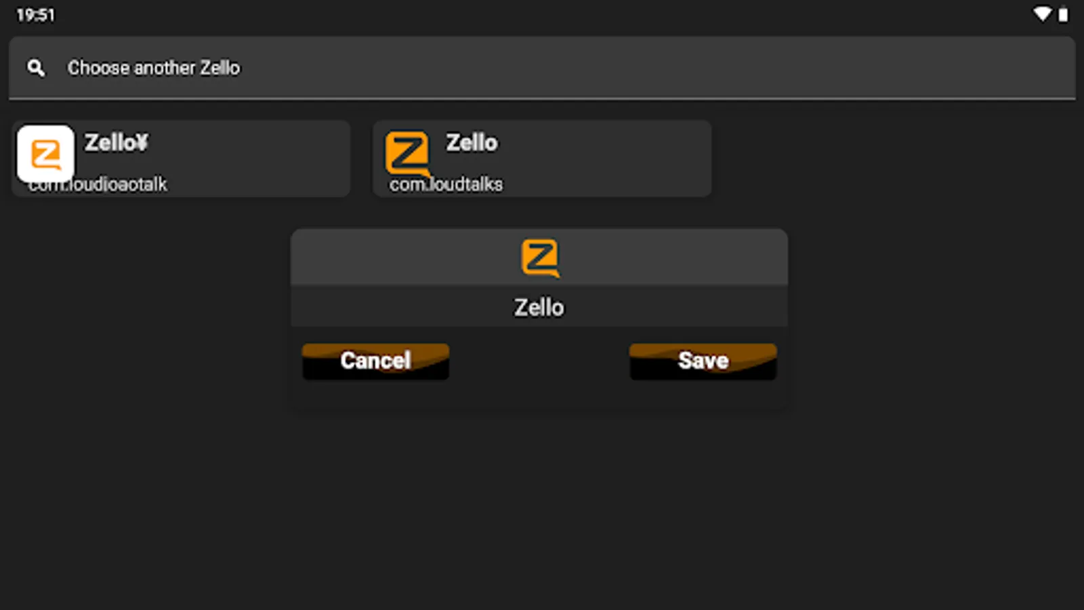Select the Zello app title in second card
The image size is (1084, 610).
click(472, 143)
